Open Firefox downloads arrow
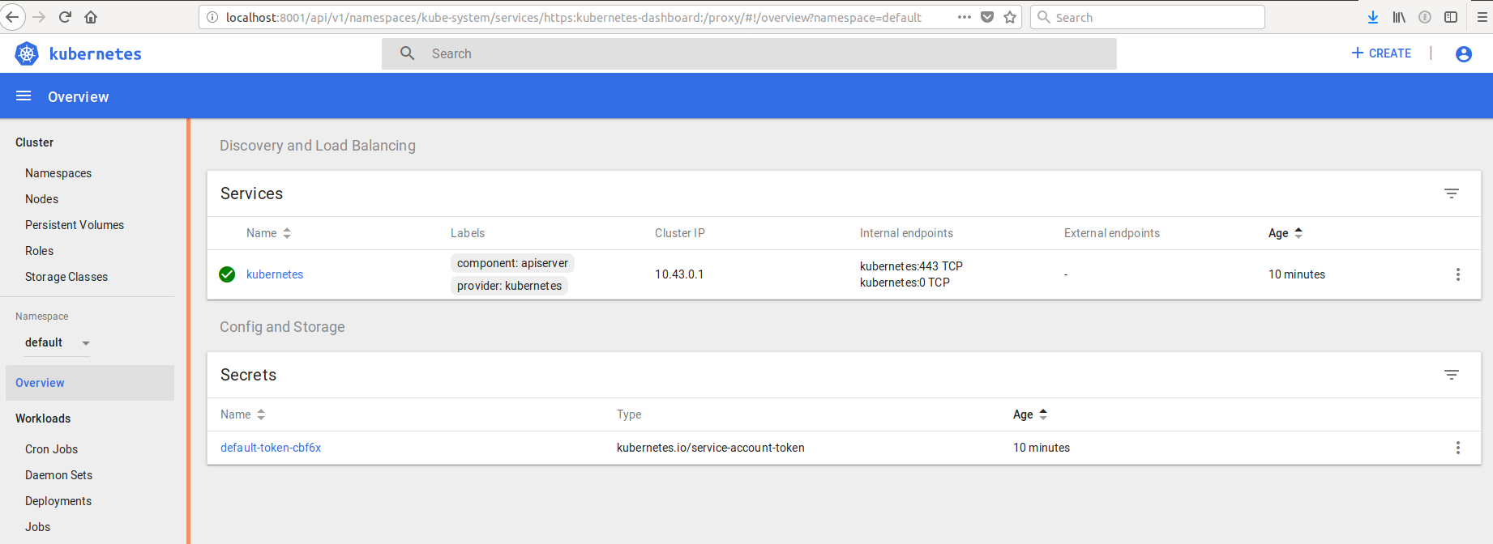1493x544 pixels. pyautogui.click(x=1372, y=17)
